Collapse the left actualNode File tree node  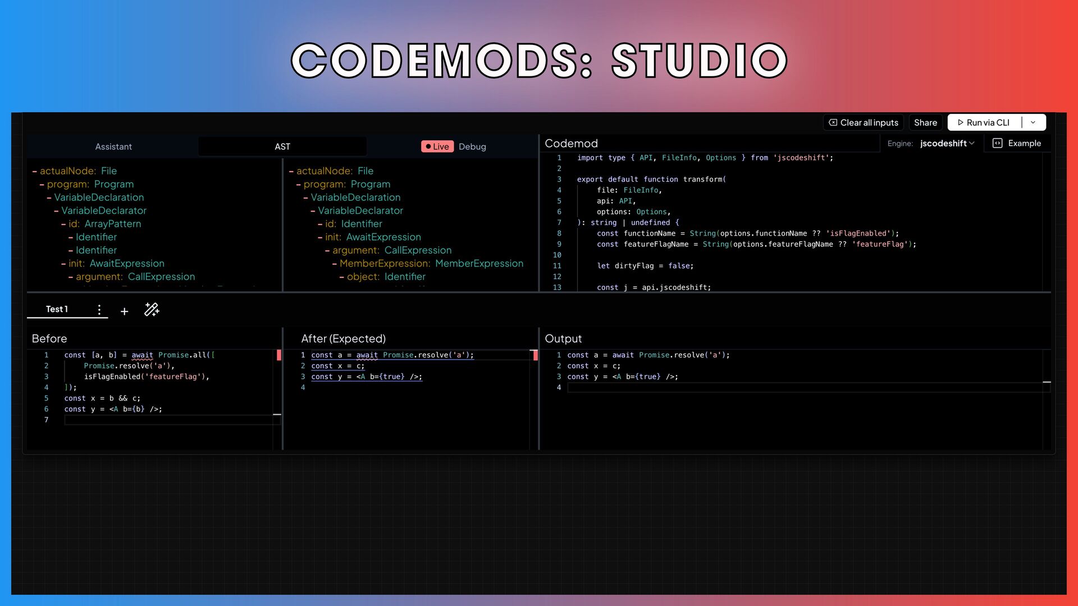point(35,171)
